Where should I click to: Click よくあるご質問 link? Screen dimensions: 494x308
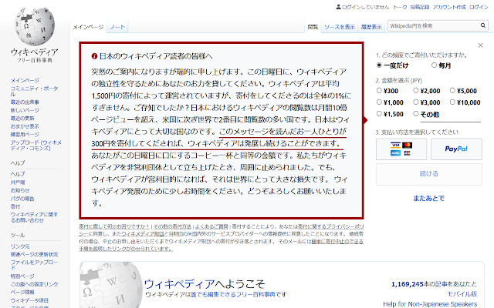tap(211, 226)
